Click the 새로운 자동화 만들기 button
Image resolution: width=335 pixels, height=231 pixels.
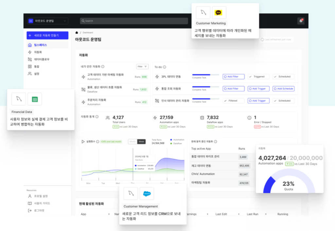[47, 35]
